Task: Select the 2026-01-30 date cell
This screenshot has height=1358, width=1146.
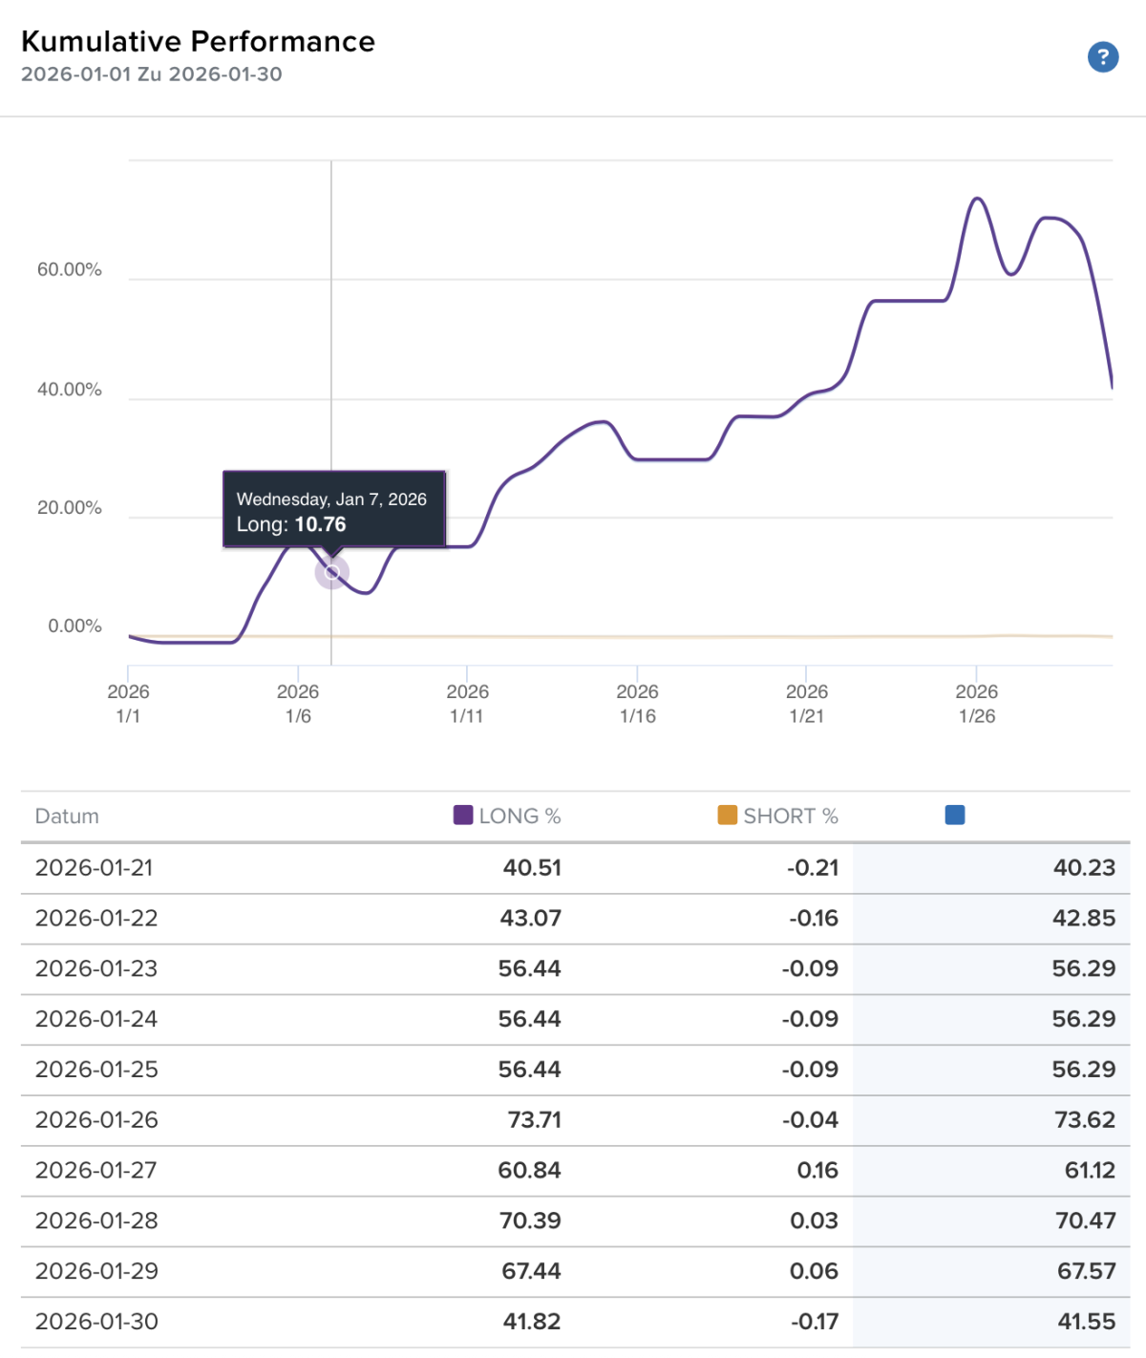Action: coord(96,1323)
